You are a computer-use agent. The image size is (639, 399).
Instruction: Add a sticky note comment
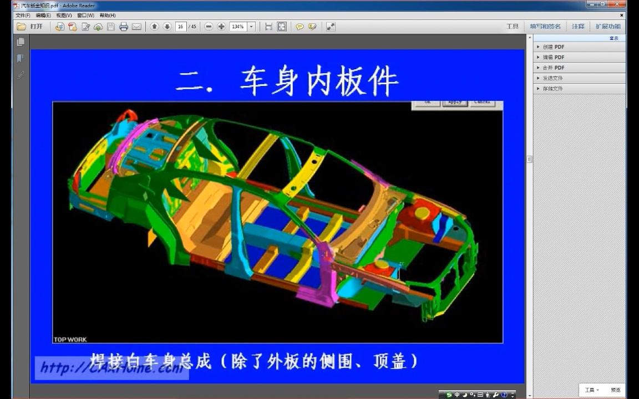(300, 26)
